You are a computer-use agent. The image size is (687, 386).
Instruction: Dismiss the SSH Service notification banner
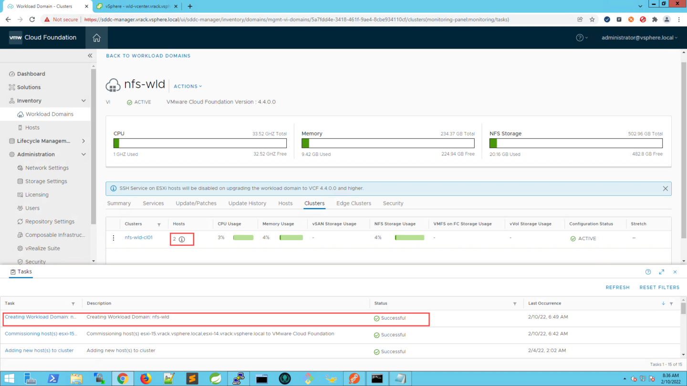665,188
